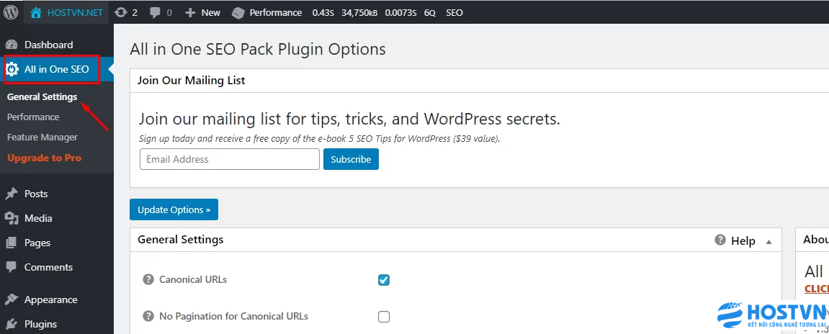Viewport: 829px width, 334px height.
Task: Select Feature Manager in the sidebar submenu
Action: [42, 137]
